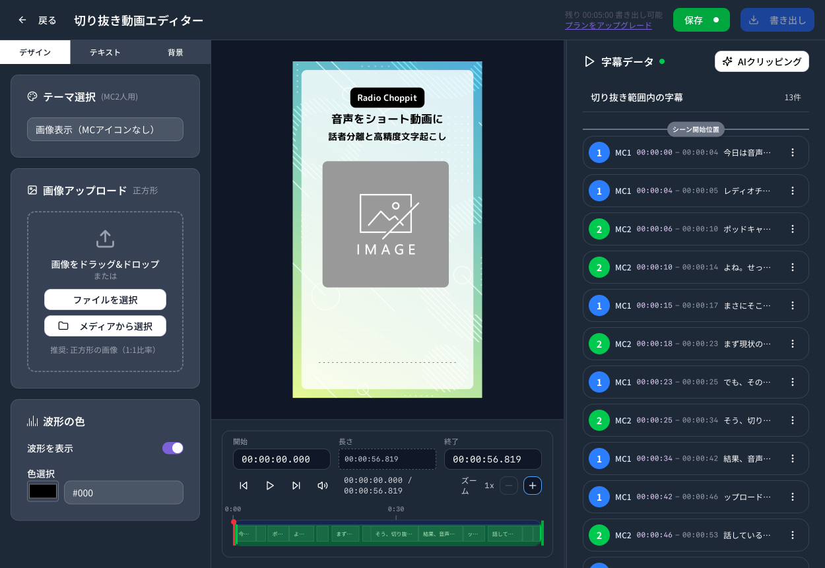825x568 pixels.
Task: Open options menu for subtitle 話している…
Action: pyautogui.click(x=793, y=535)
